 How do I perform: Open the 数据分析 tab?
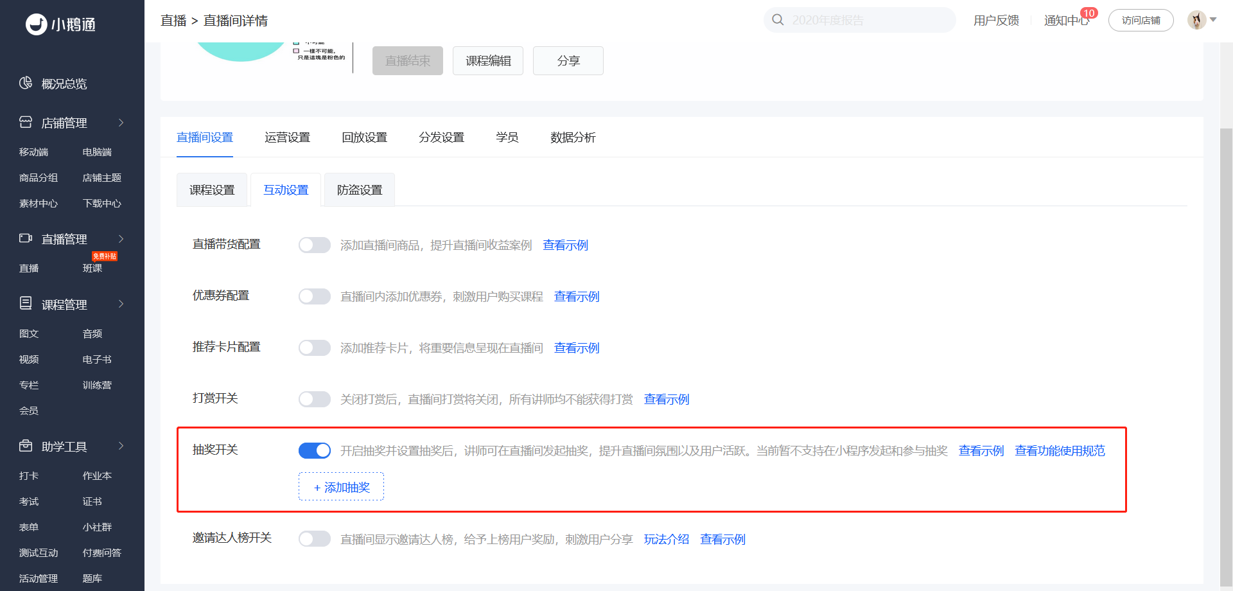pyautogui.click(x=573, y=137)
